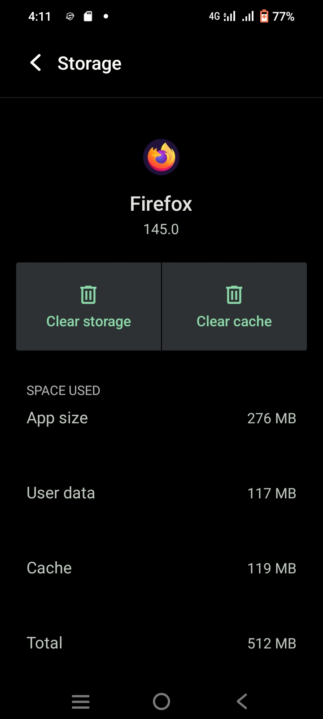Tap the Clear storage trash icon
The height and width of the screenshot is (719, 323).
point(88,295)
